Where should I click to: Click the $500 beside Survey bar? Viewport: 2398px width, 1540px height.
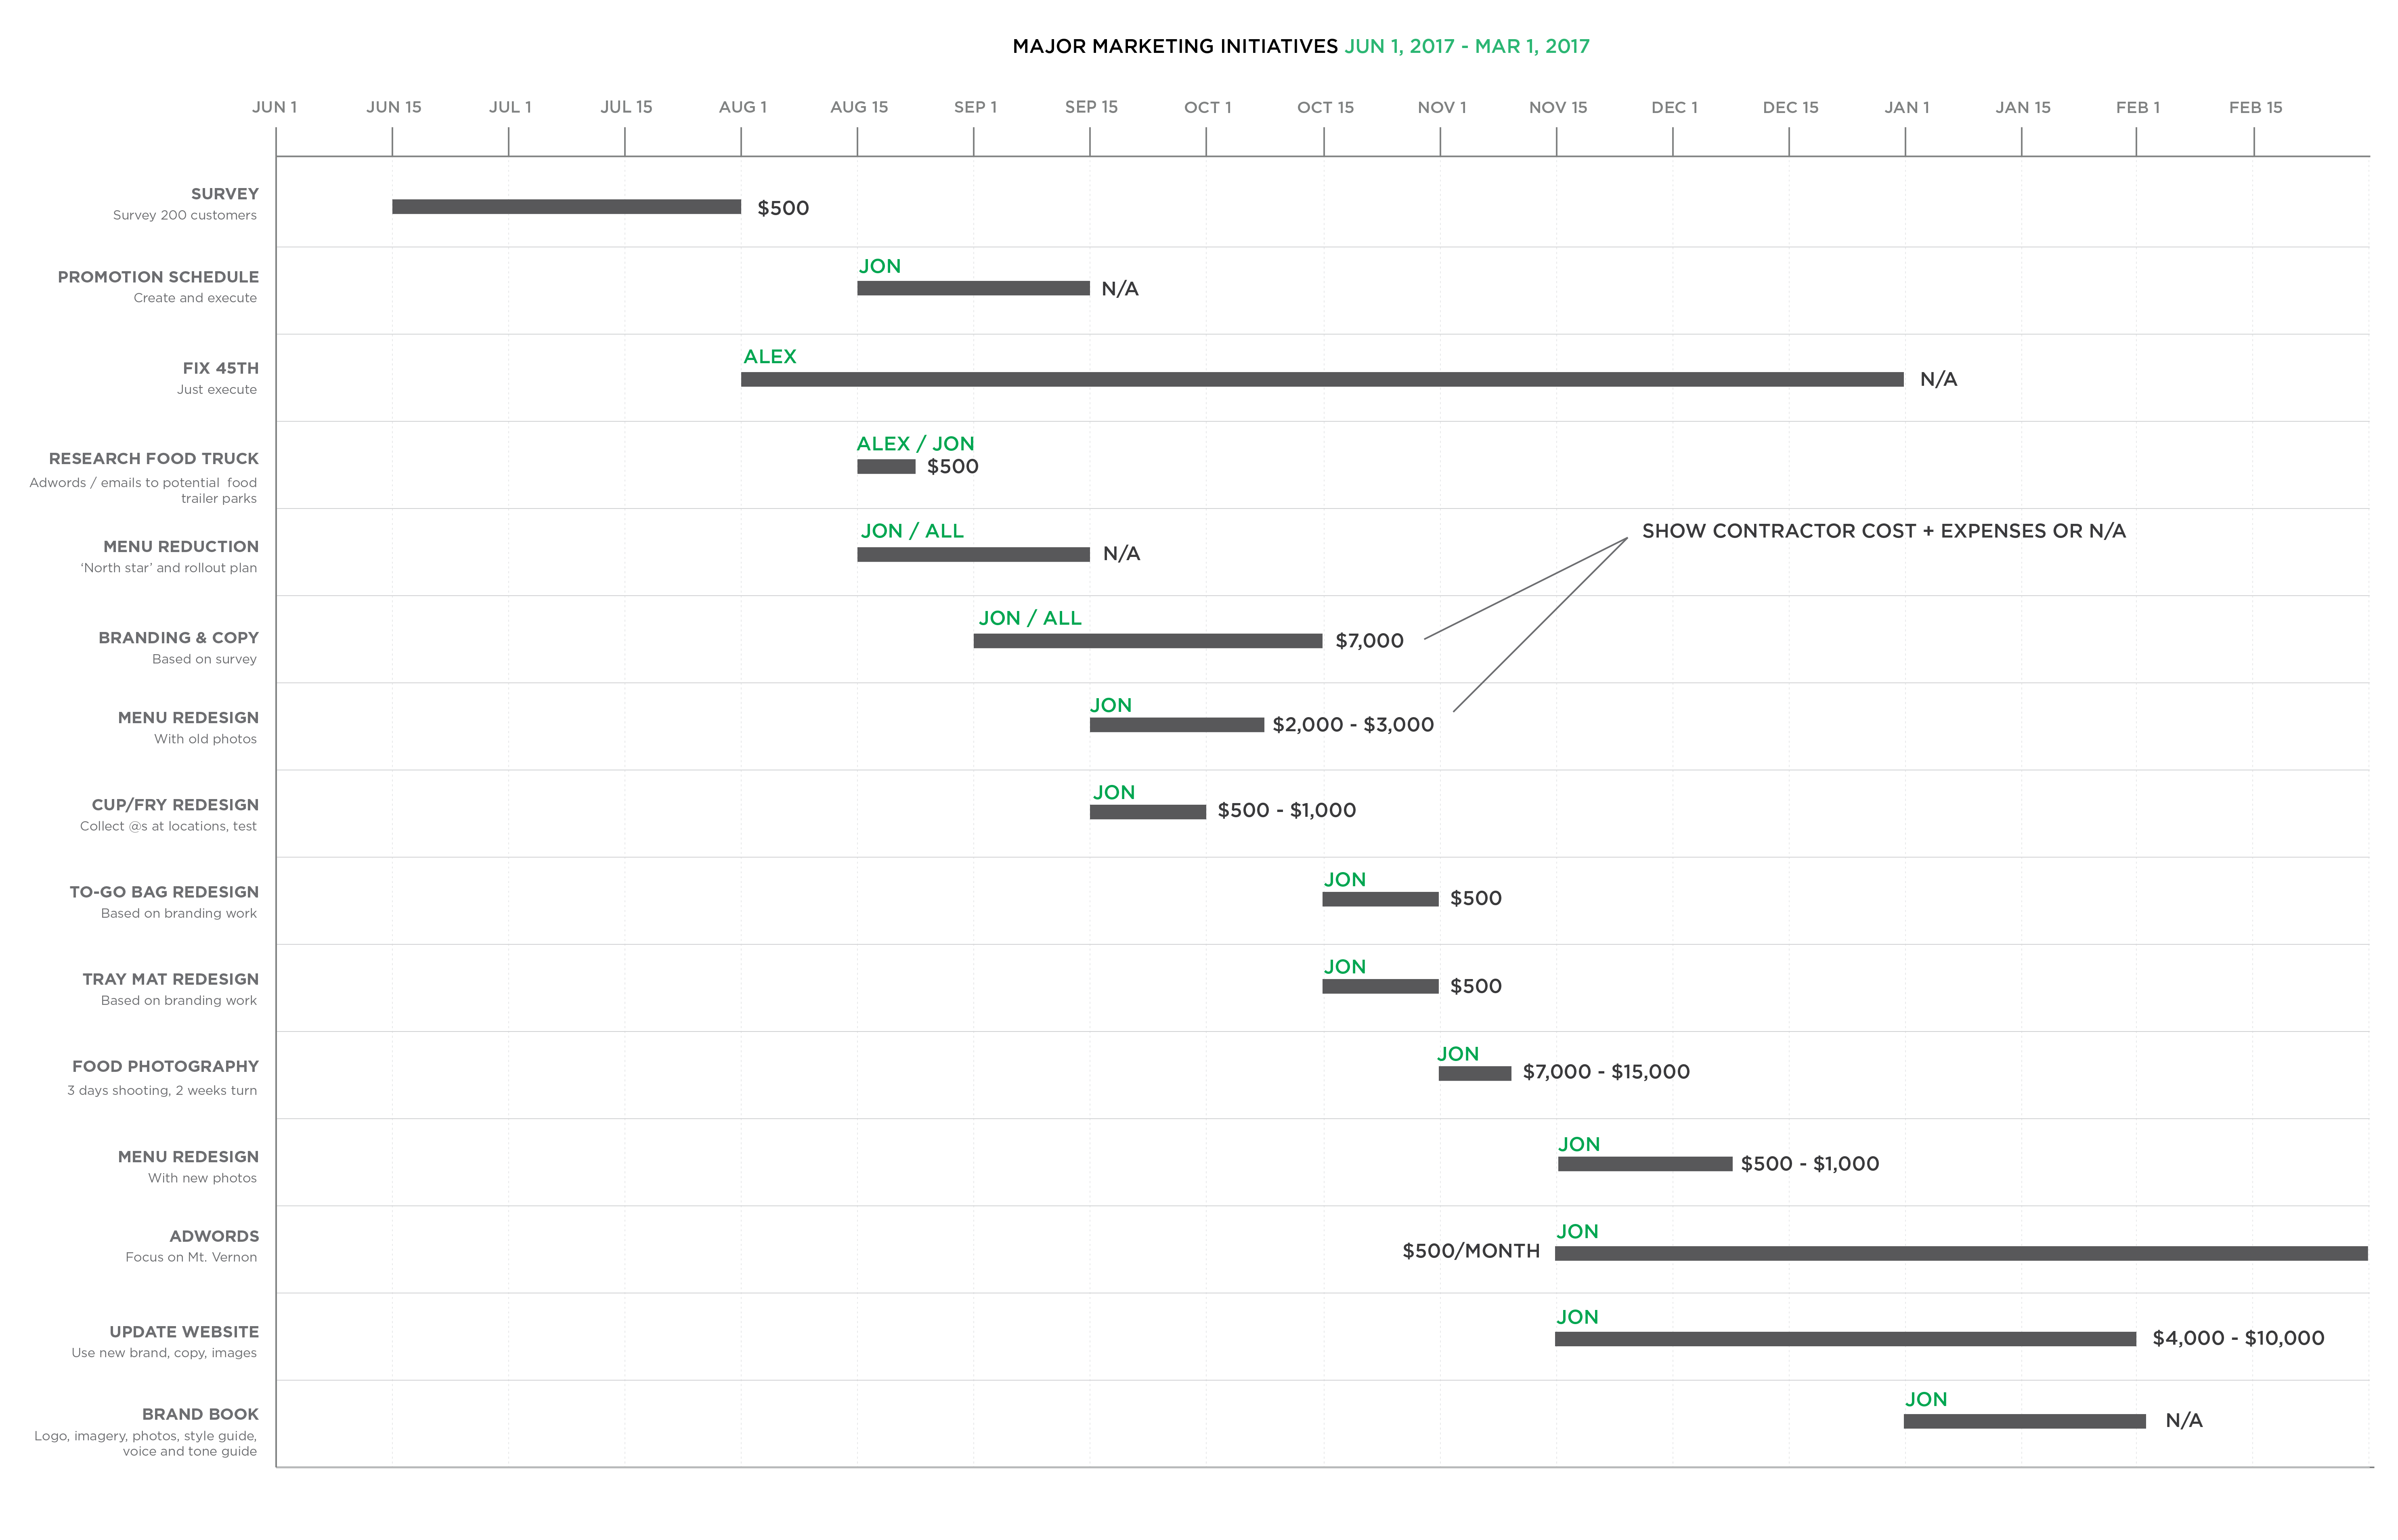click(782, 208)
